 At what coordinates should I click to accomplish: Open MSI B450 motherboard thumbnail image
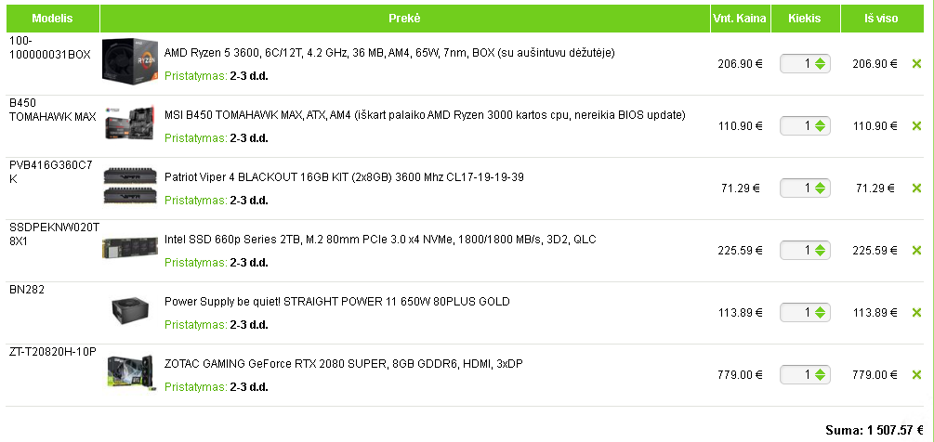point(128,124)
